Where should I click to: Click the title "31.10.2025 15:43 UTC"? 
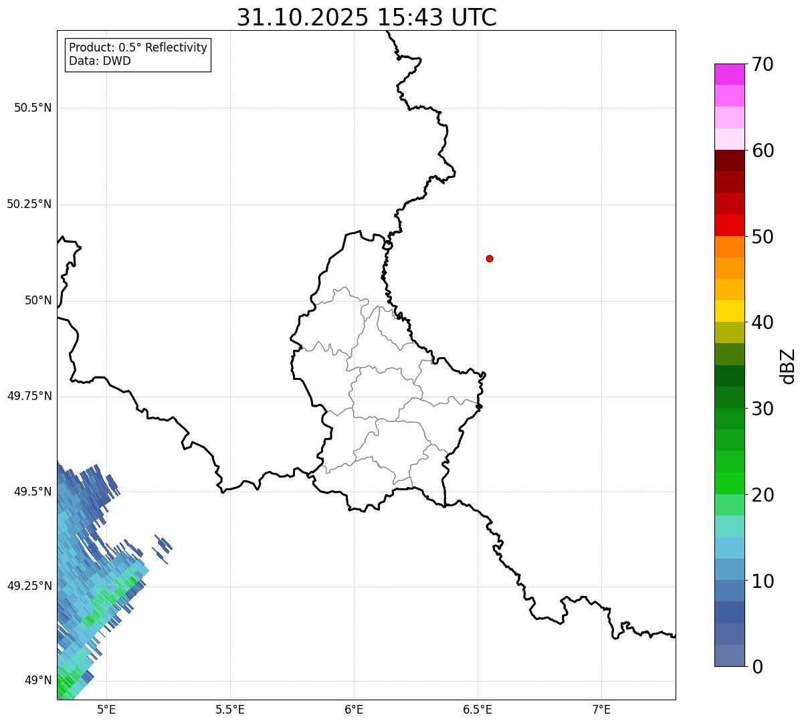[x=367, y=17]
